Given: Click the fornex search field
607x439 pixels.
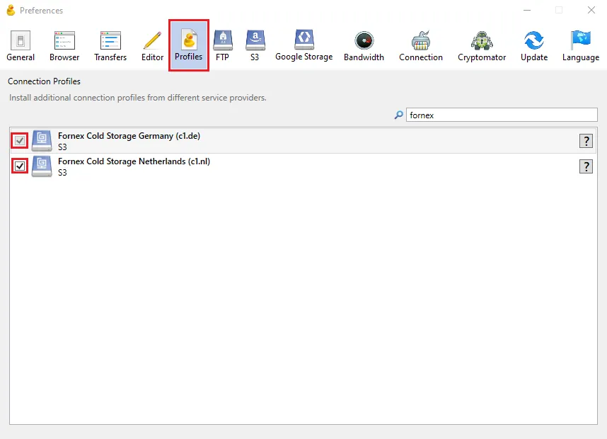Looking at the screenshot, I should (x=502, y=115).
